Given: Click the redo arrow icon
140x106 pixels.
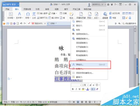Looking at the screenshot, I should tap(25, 23).
